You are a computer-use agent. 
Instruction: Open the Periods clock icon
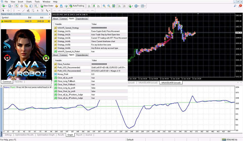point(136,6)
